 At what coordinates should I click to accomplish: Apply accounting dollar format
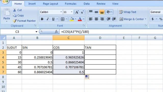click(153, 19)
